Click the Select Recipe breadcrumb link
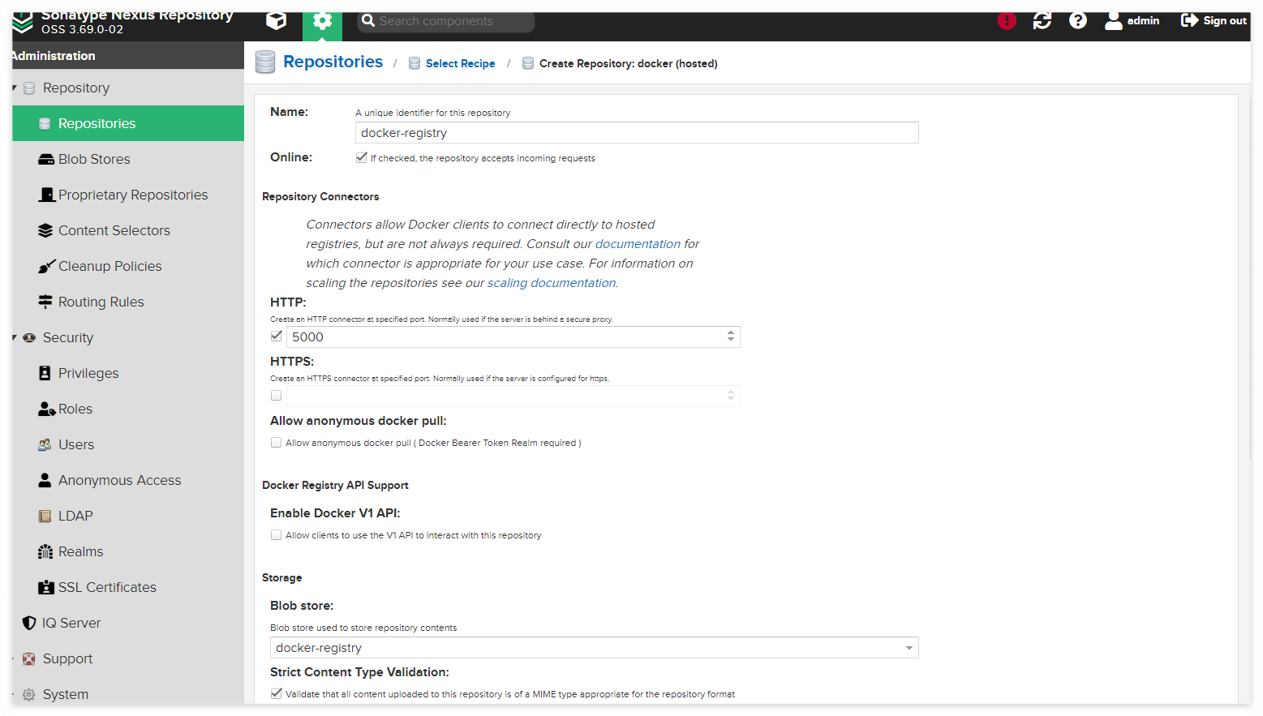Screen dimensions: 1263x716 click(x=460, y=63)
